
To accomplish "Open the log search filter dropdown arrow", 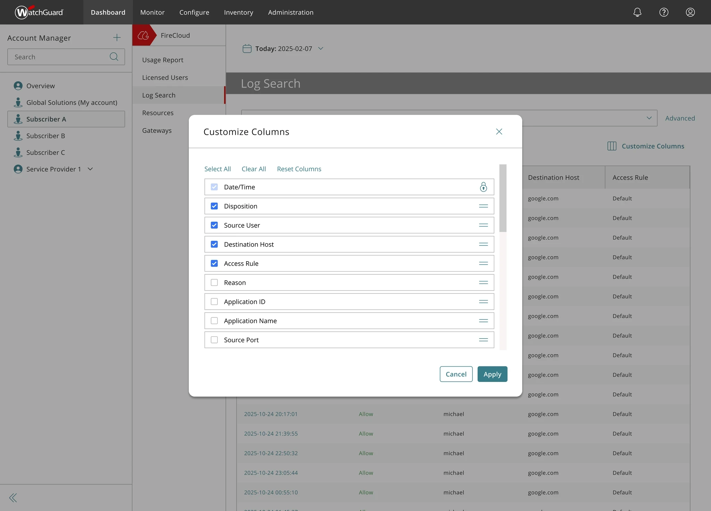I will click(x=649, y=118).
